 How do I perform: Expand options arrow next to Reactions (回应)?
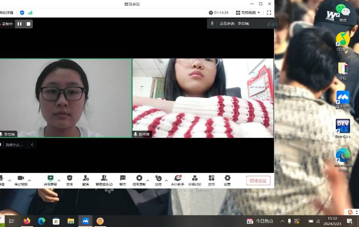point(166,180)
